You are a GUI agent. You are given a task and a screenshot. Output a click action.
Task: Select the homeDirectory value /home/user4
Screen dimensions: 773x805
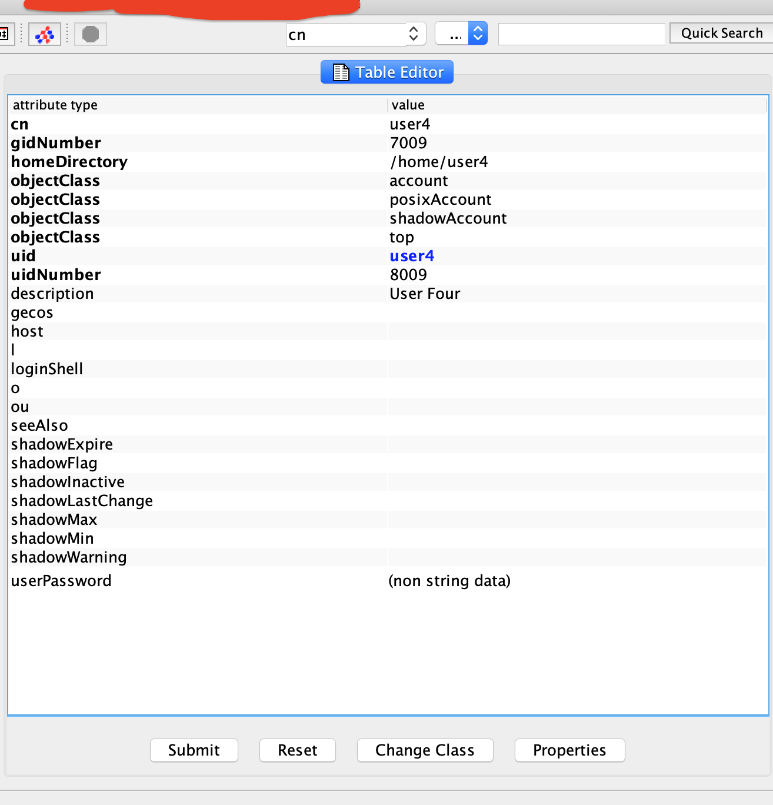[x=439, y=162]
